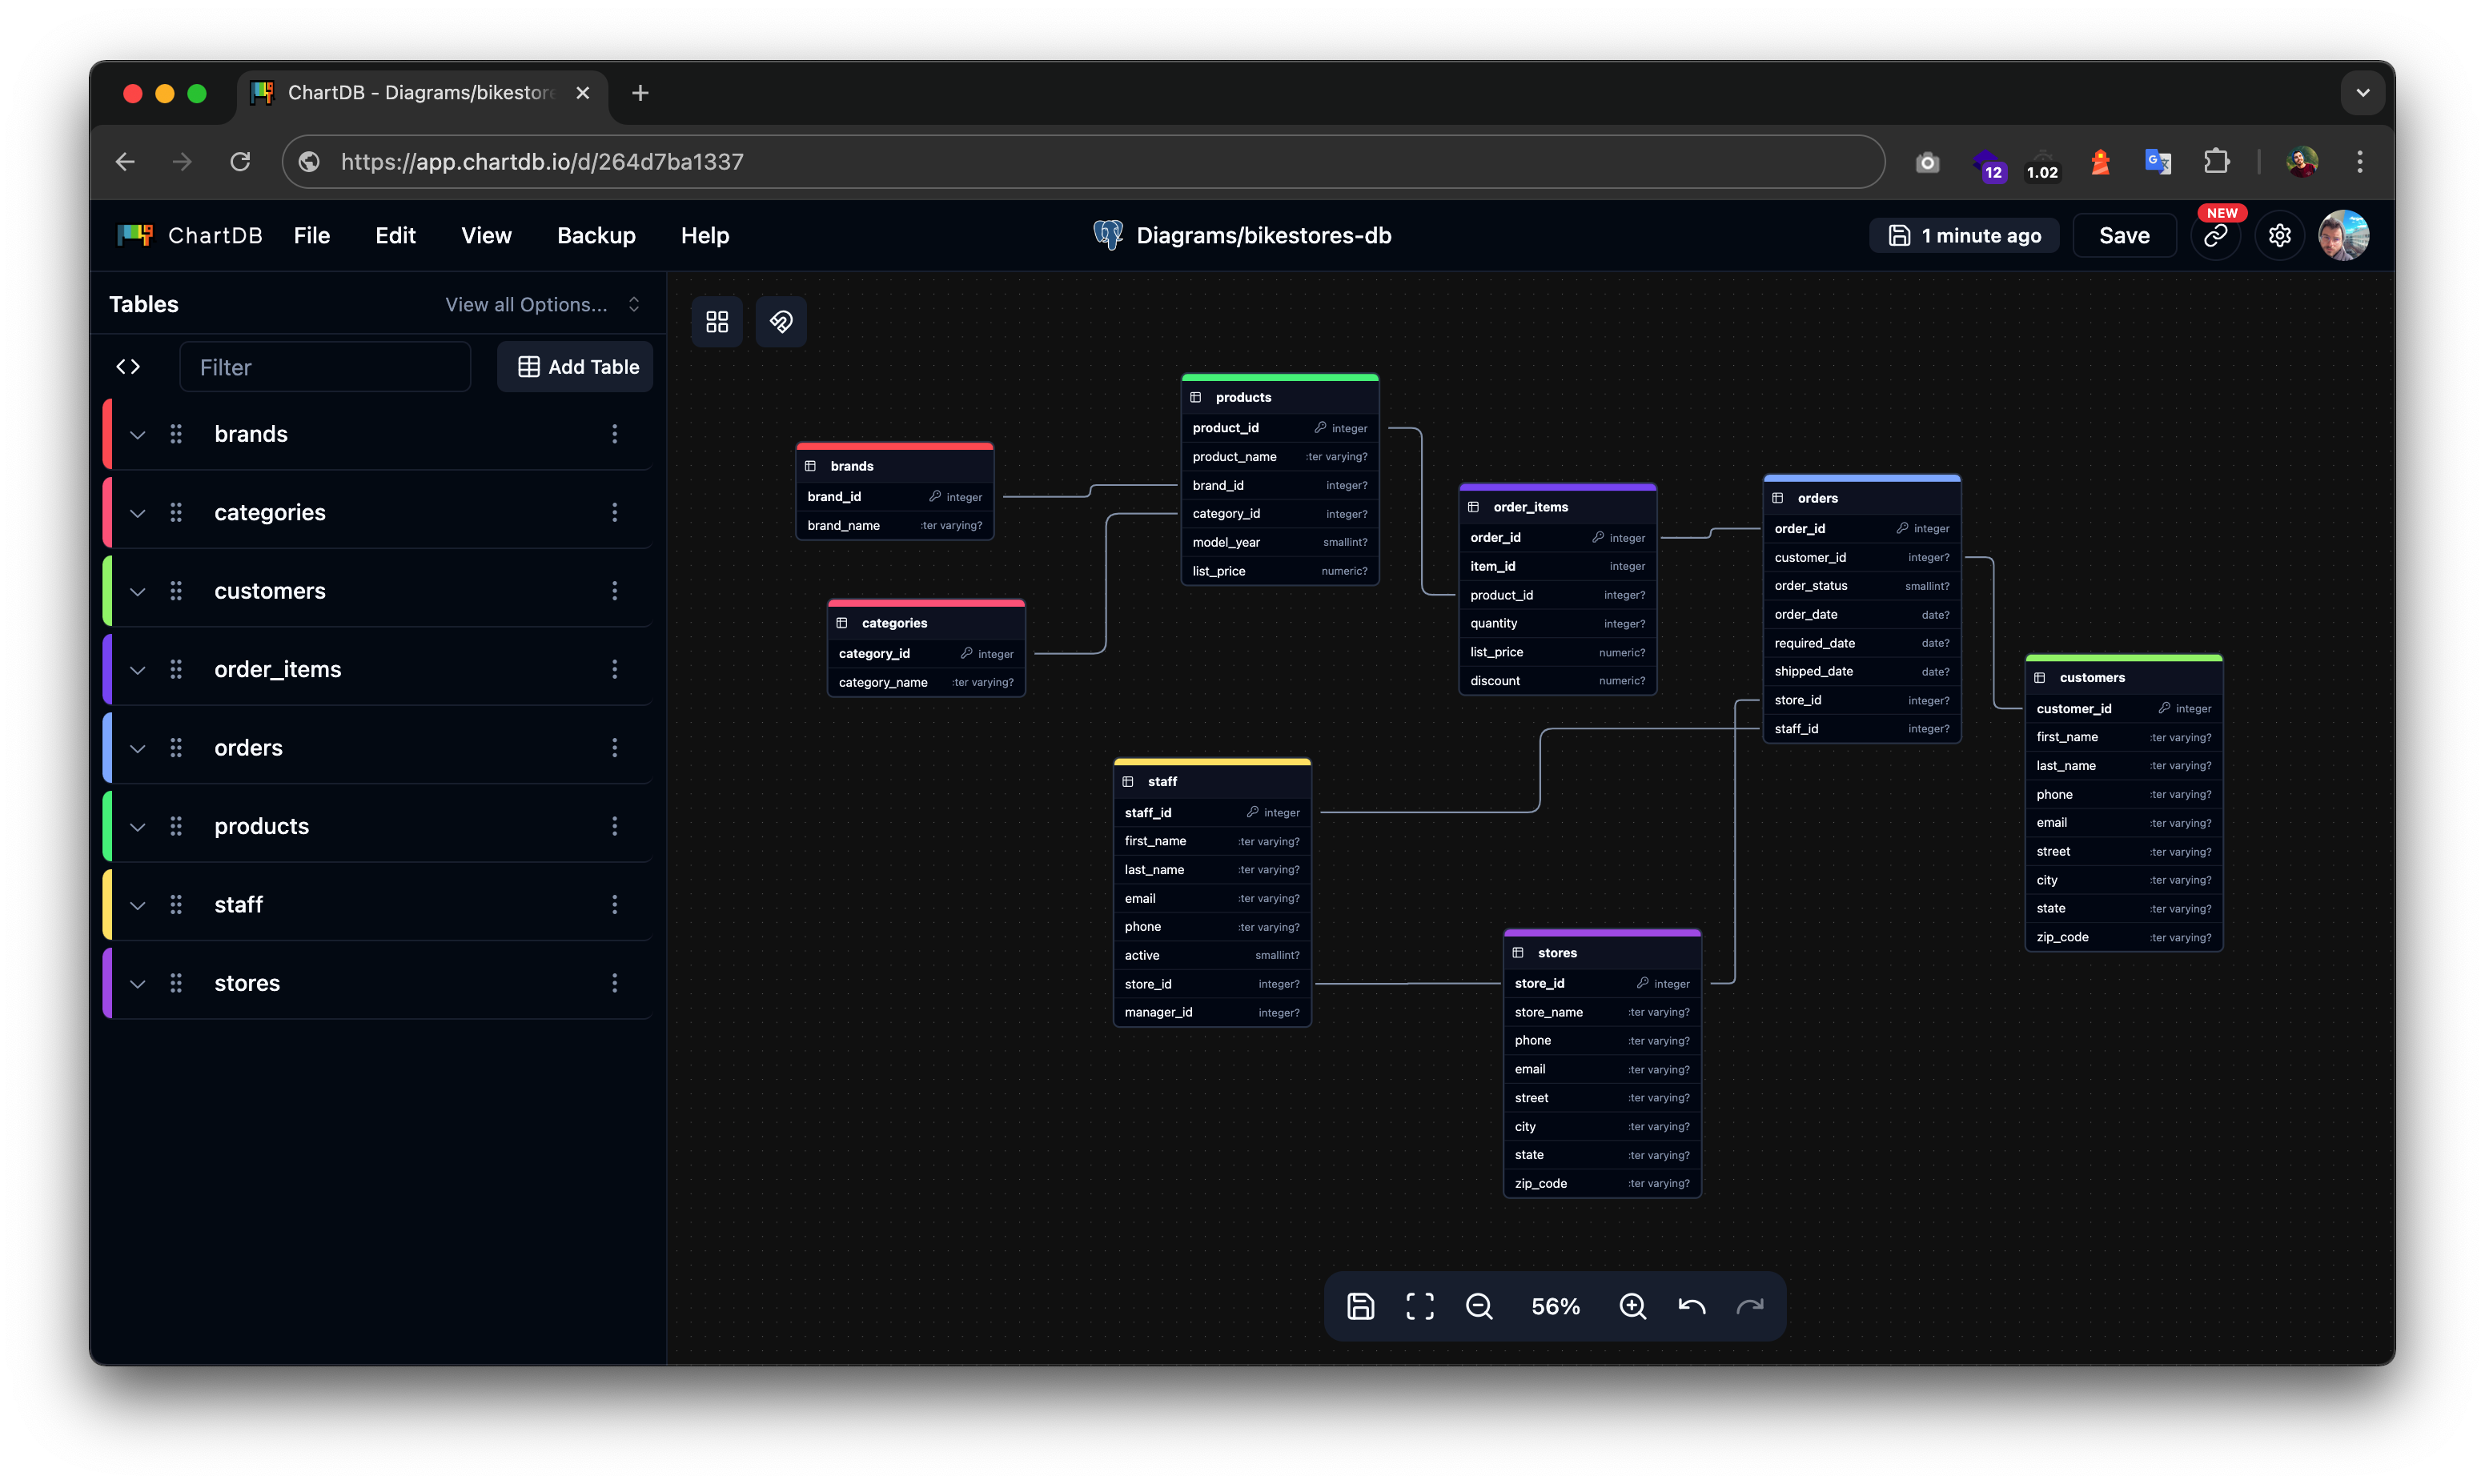Click the zoom out magnifier icon

tap(1479, 1306)
